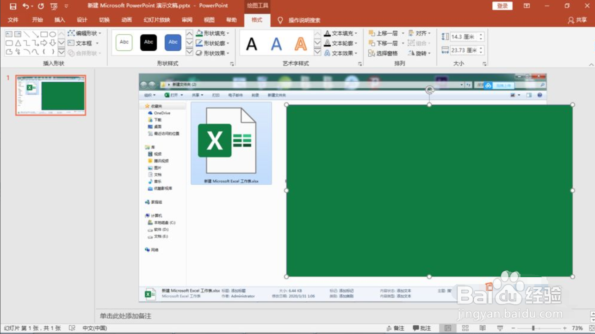This screenshot has height=334, width=595.
Task: Select the oval shape in shapes gallery
Action: point(53,34)
